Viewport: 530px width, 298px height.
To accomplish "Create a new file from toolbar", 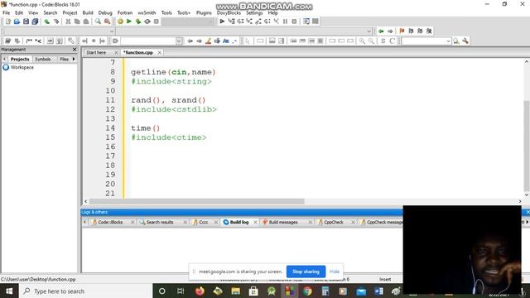I will [7, 22].
